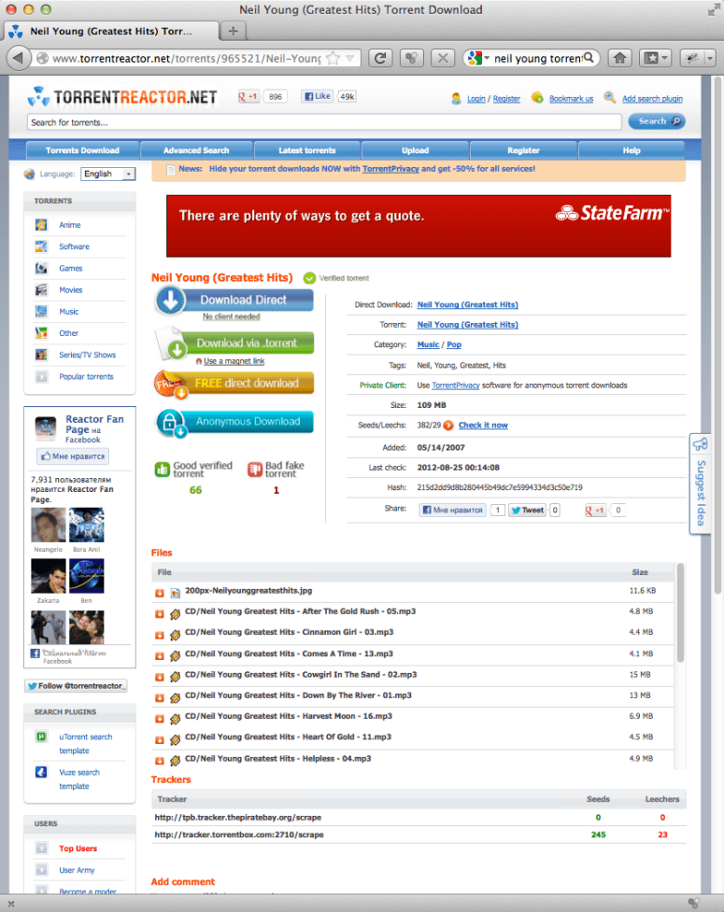Open the browser Home page icon

[618, 58]
